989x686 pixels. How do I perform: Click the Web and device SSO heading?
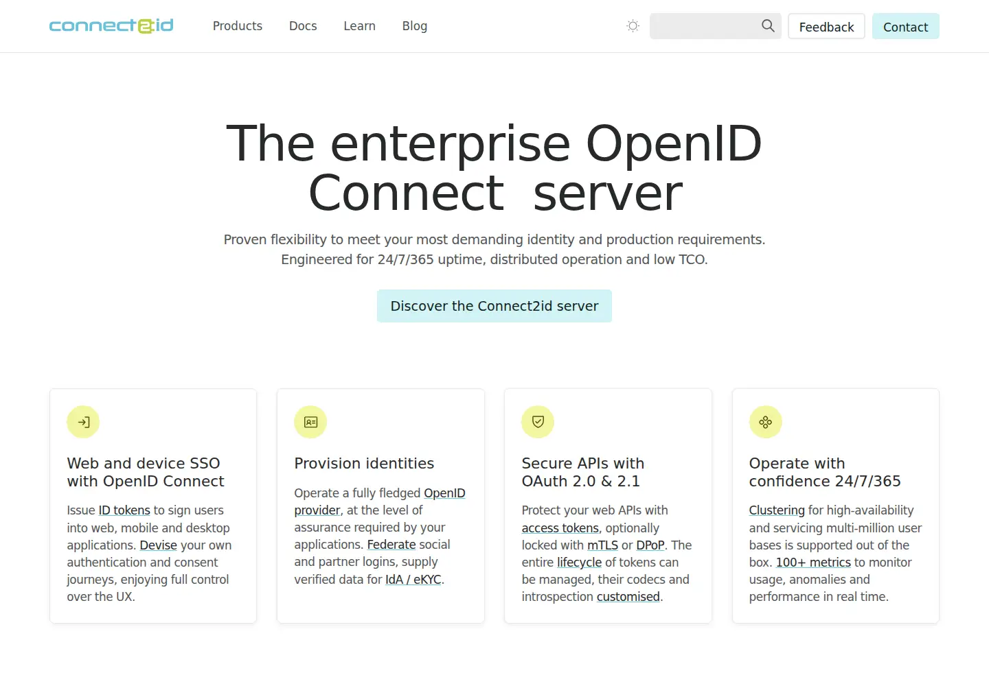pyautogui.click(x=146, y=472)
